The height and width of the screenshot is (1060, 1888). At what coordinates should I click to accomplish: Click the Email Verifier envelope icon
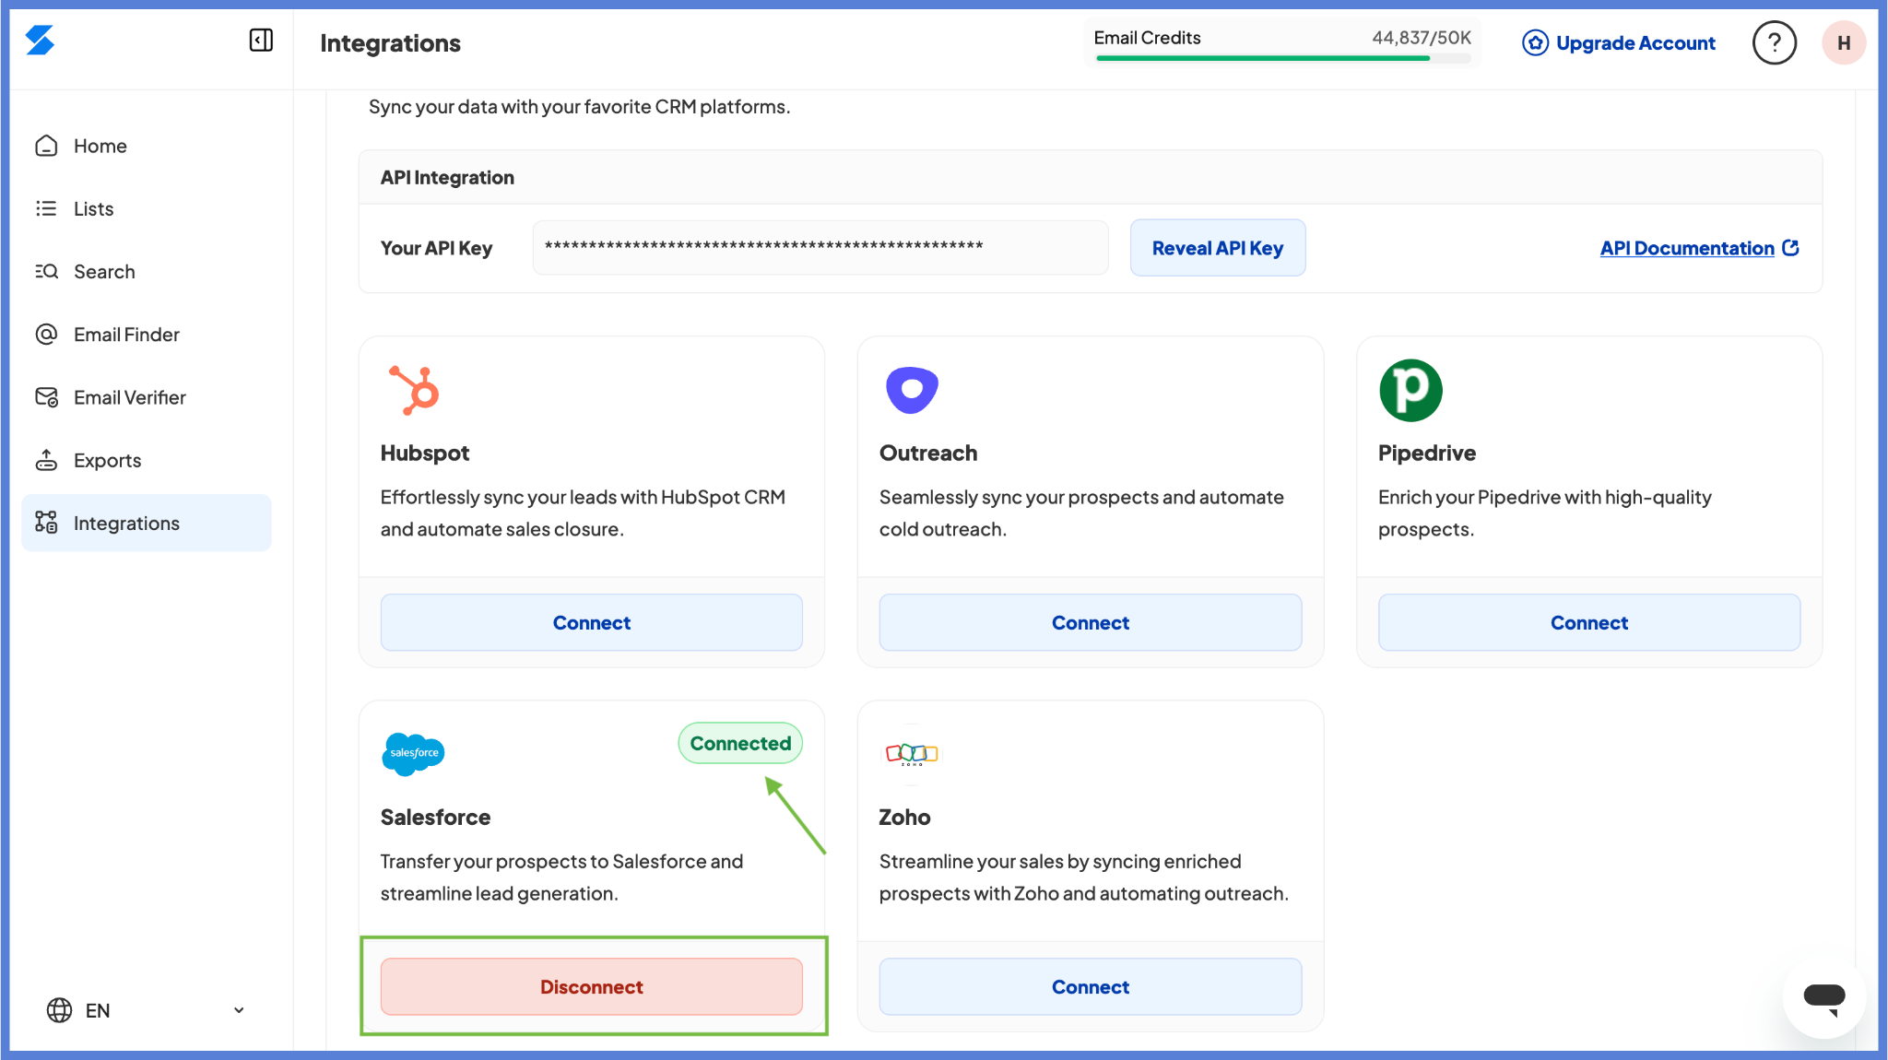tap(46, 397)
